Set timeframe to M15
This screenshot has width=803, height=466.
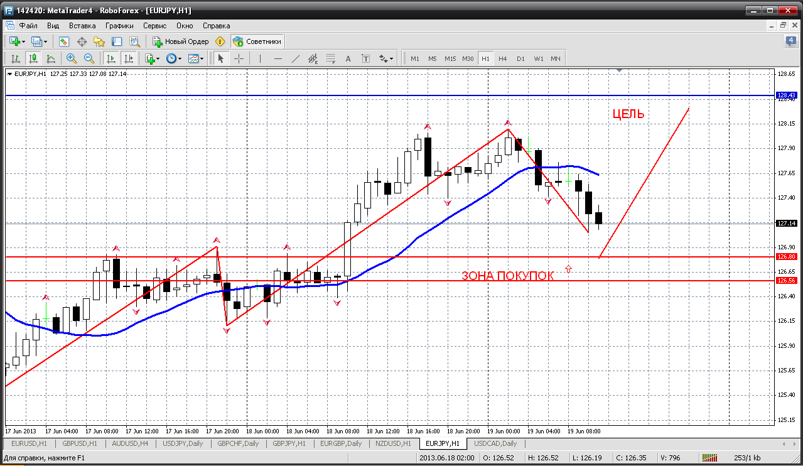[450, 58]
